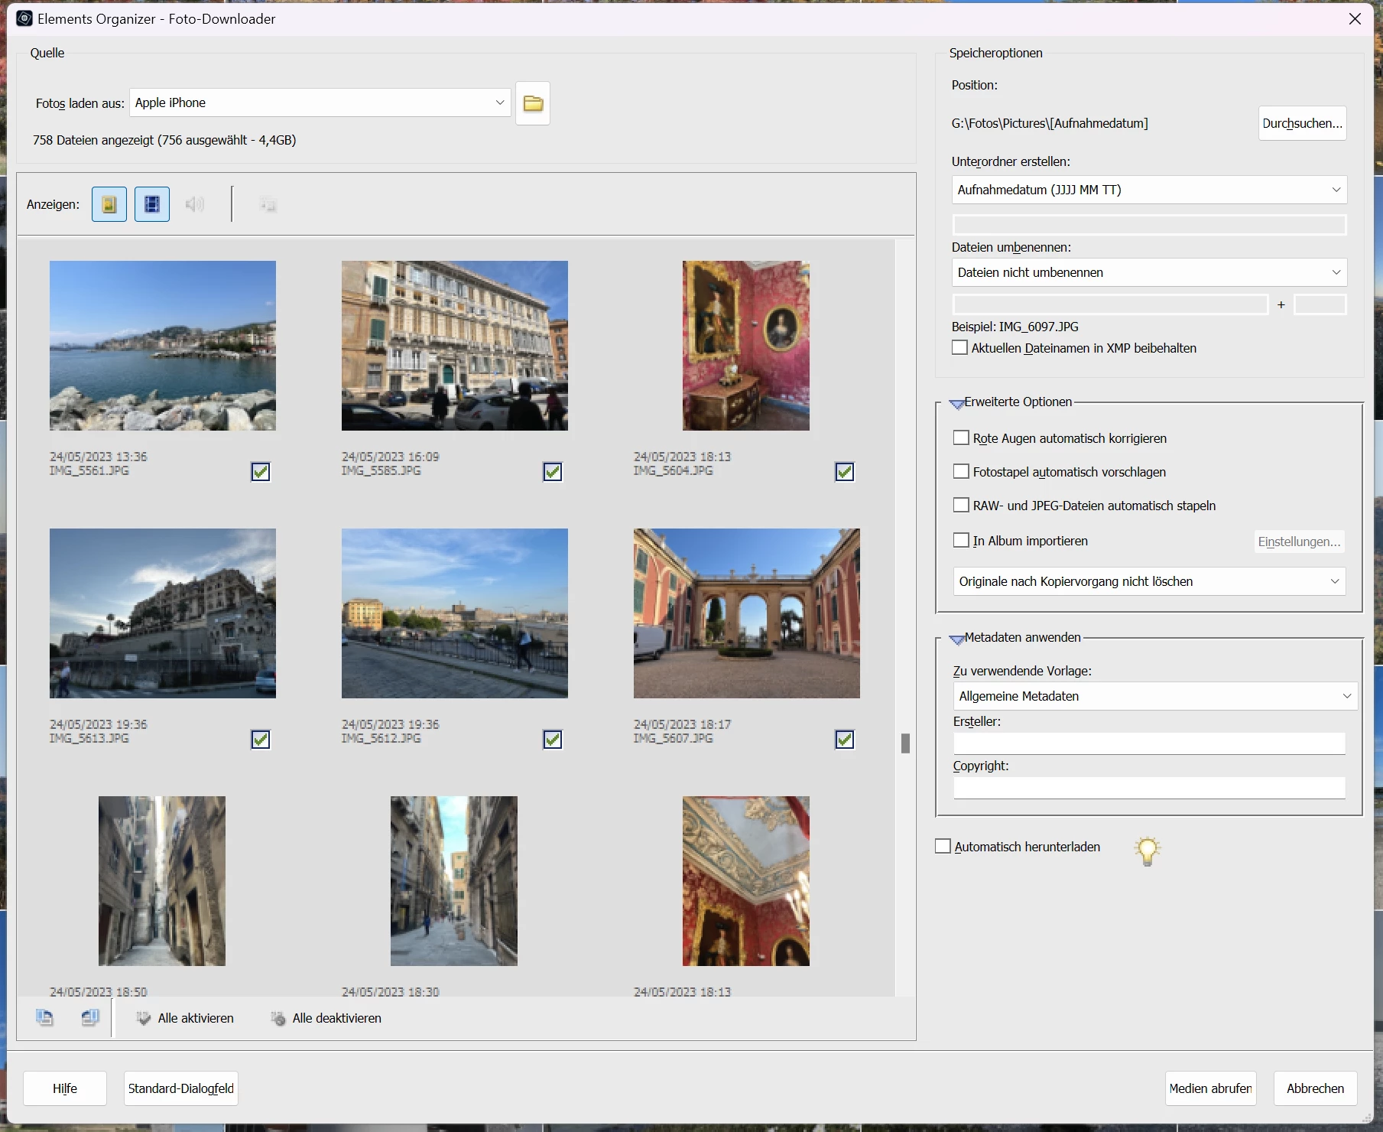Image resolution: width=1383 pixels, height=1132 pixels.
Task: Click the lightbulb tip icon
Action: pos(1147,851)
